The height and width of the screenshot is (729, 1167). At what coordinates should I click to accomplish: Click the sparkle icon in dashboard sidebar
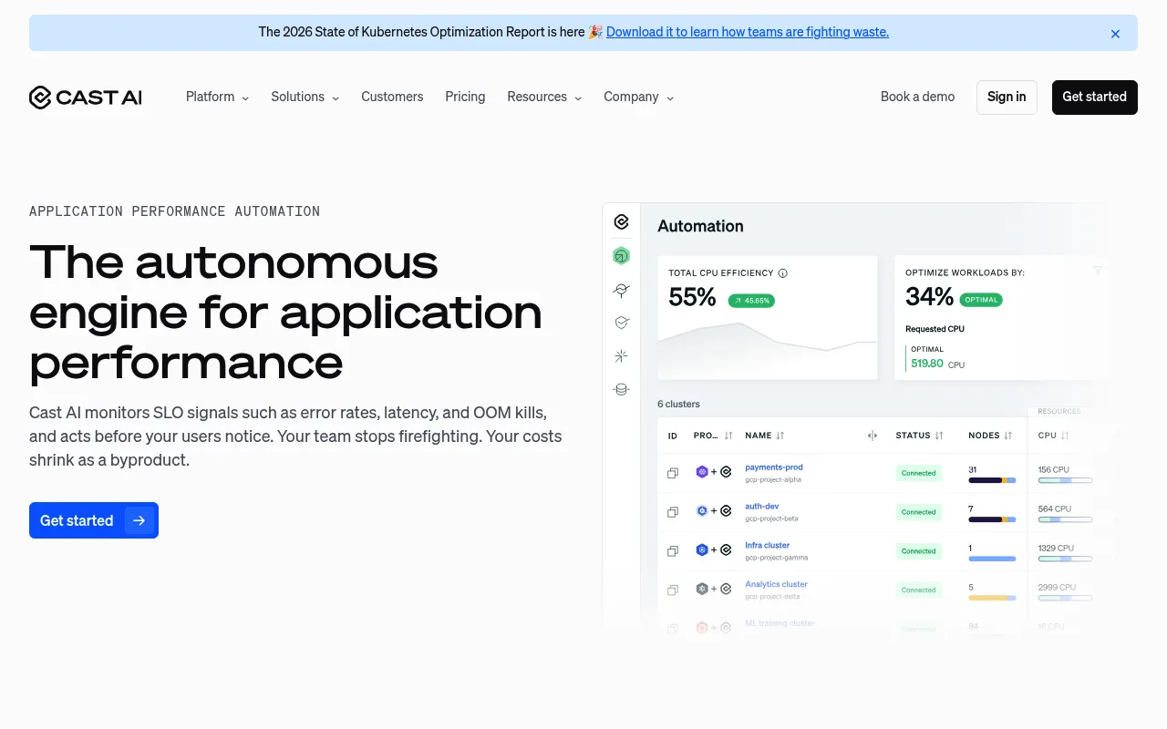click(622, 356)
